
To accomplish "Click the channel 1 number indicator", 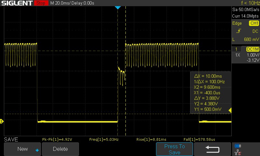I will point(236,49).
